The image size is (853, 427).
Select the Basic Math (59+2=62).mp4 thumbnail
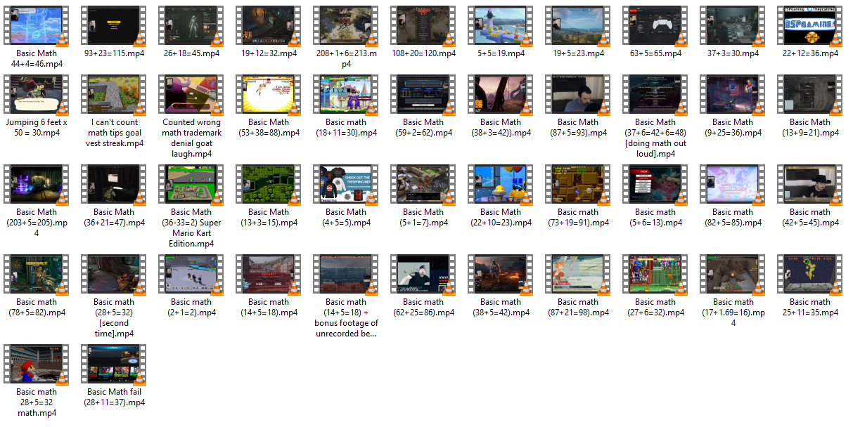423,96
